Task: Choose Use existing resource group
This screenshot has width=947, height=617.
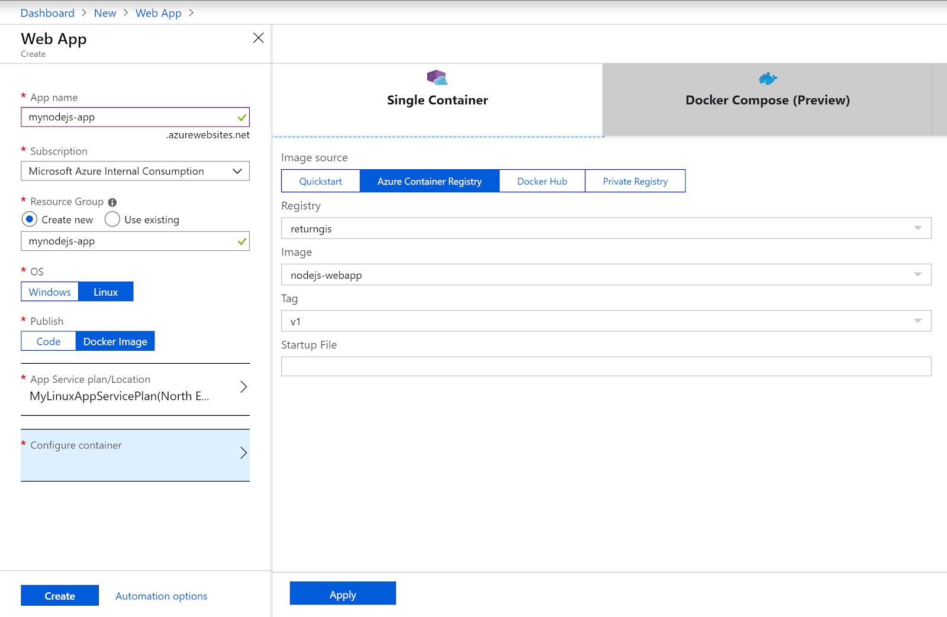Action: [x=112, y=219]
